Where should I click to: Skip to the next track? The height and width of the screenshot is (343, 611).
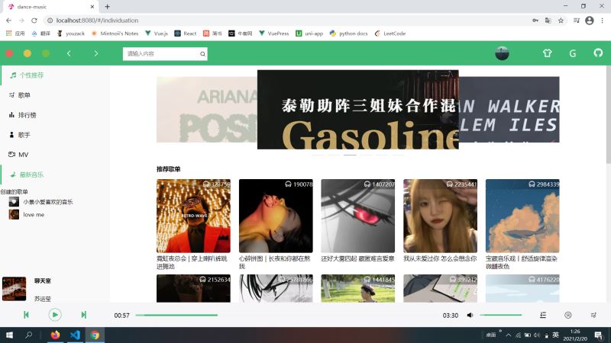tap(83, 315)
